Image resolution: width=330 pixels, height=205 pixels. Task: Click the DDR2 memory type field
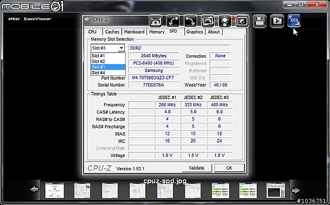point(179,48)
